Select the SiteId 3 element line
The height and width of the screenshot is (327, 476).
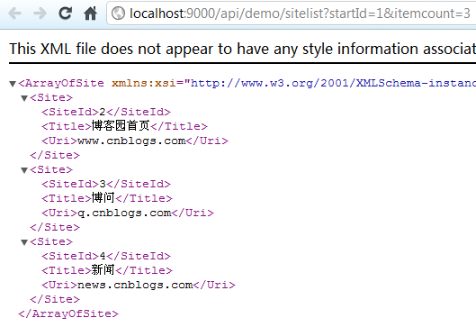[106, 184]
